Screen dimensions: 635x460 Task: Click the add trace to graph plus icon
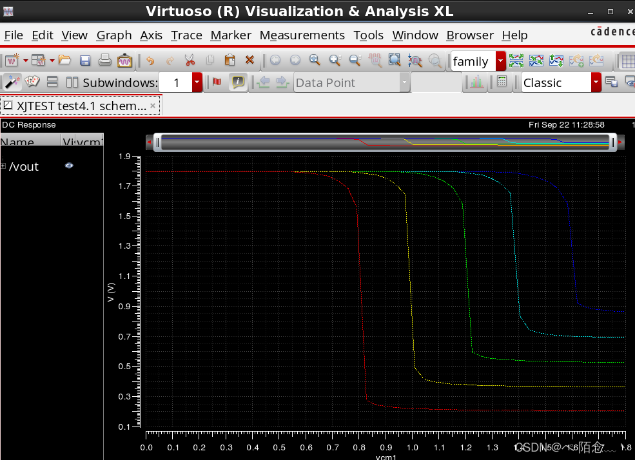(x=576, y=61)
